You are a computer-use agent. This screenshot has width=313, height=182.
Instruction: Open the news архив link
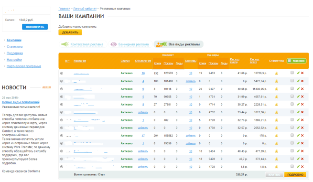point(46,87)
